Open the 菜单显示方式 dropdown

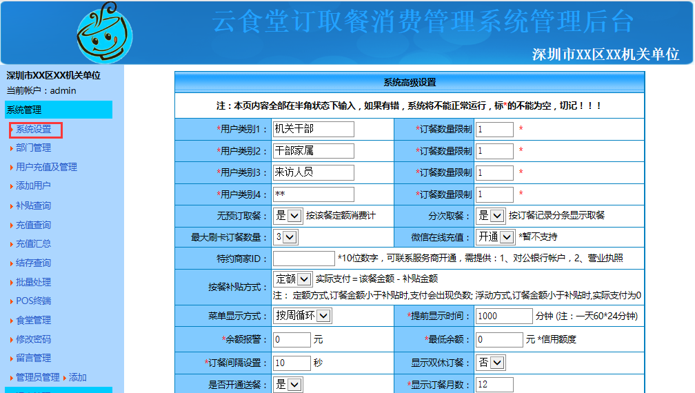[303, 316]
